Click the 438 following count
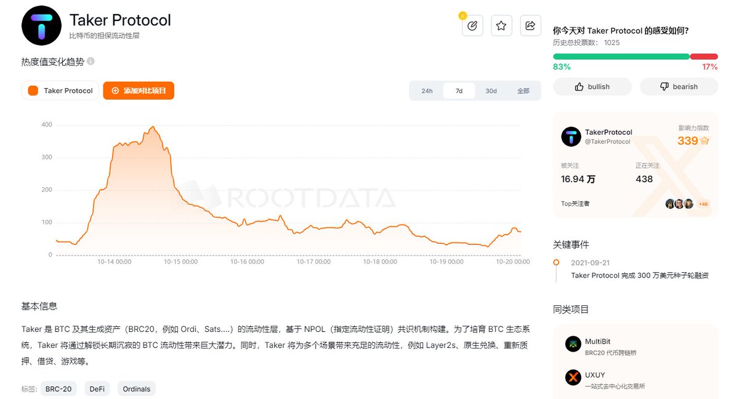Screen dimensions: 739x399 (644, 179)
